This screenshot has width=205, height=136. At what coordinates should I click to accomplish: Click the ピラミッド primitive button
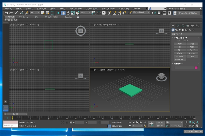pos(192,53)
